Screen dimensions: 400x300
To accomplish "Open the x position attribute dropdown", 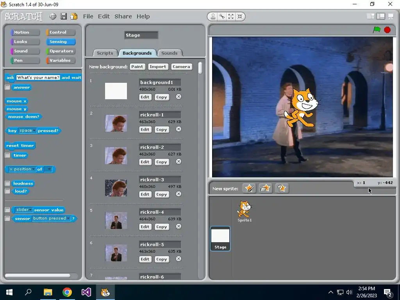I will (22, 169).
